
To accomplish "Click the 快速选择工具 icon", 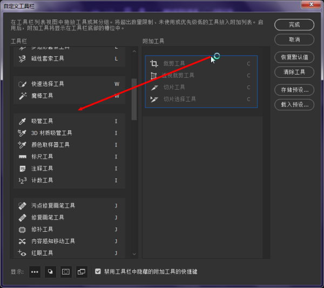I will (22, 84).
